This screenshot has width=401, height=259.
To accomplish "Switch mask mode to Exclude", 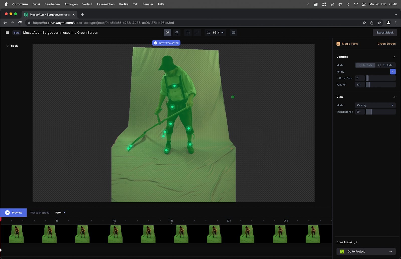I will 385,65.
